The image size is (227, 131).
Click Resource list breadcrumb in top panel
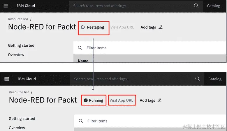click(18, 19)
